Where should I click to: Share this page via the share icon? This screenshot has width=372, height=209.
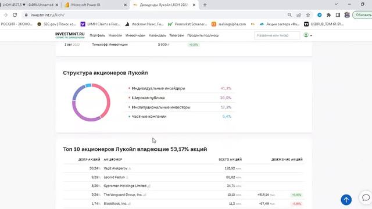299,15
